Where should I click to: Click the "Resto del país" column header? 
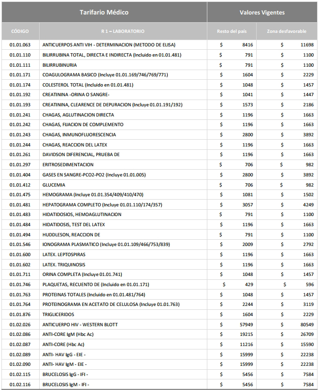232,31
